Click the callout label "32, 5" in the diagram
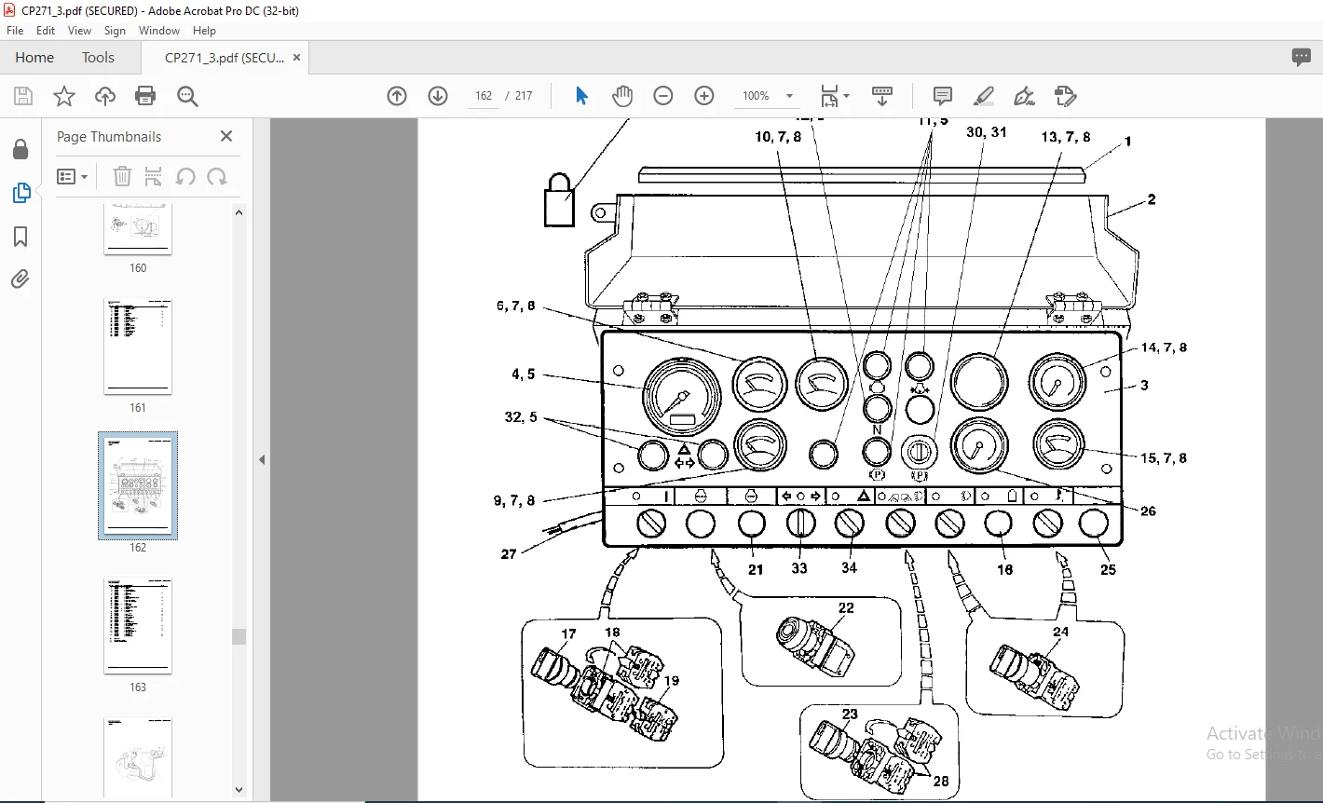The height and width of the screenshot is (803, 1323). 521,417
